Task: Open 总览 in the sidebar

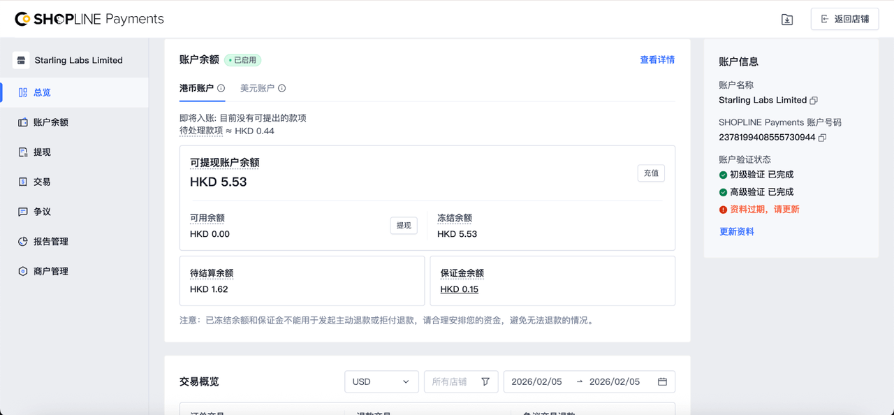Action: pos(42,92)
